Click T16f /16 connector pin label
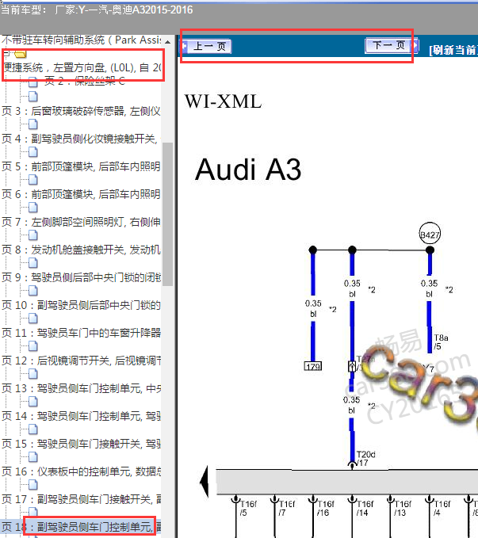 coord(325,508)
